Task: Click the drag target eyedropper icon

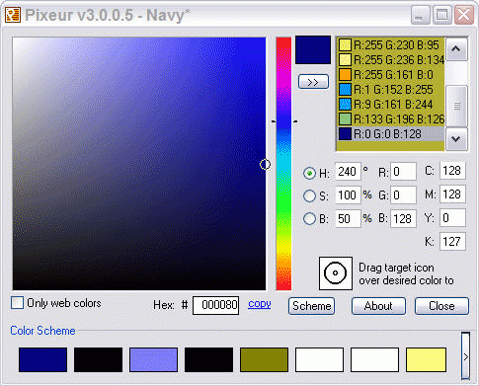Action: [x=336, y=273]
